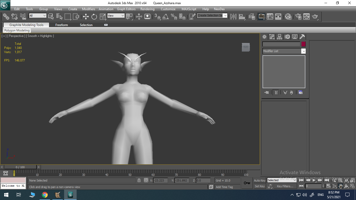Switch to the Freeform tab
Image resolution: width=356 pixels, height=200 pixels.
[x=62, y=25]
